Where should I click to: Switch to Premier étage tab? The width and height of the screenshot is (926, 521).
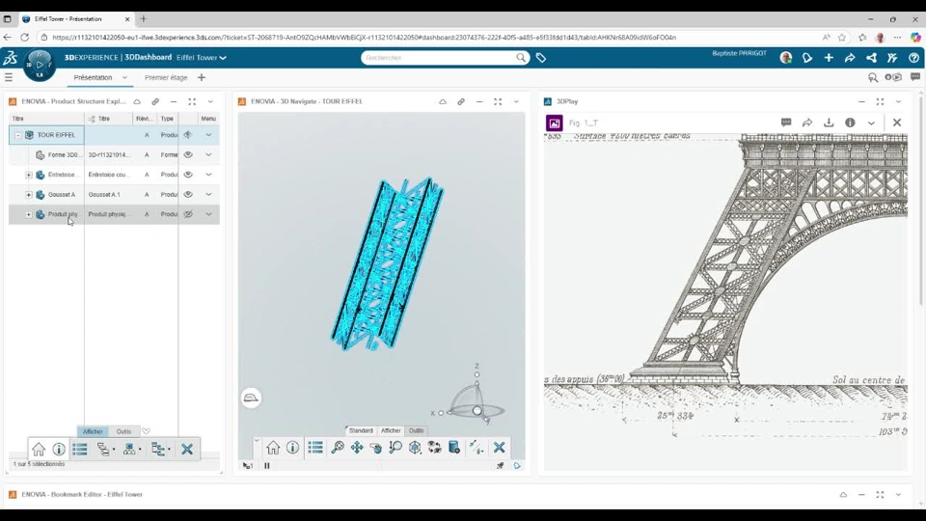[x=166, y=77]
